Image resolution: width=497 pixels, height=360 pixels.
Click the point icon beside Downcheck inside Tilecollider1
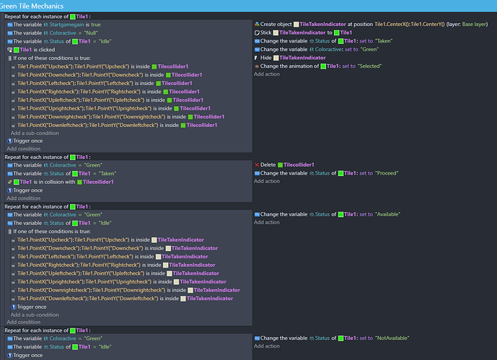coord(13,75)
